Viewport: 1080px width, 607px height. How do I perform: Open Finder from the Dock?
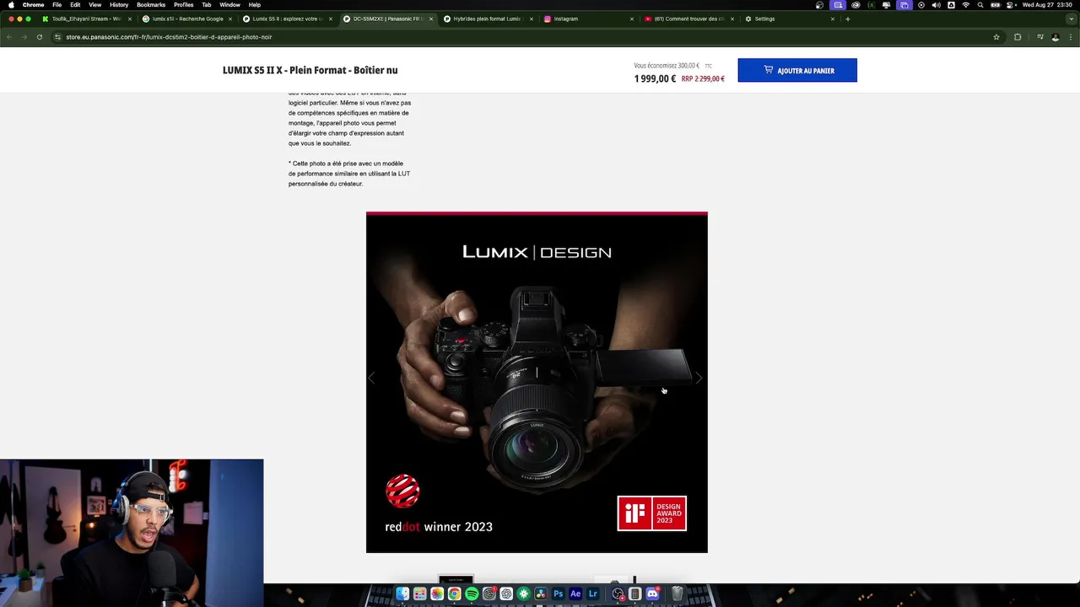click(402, 594)
